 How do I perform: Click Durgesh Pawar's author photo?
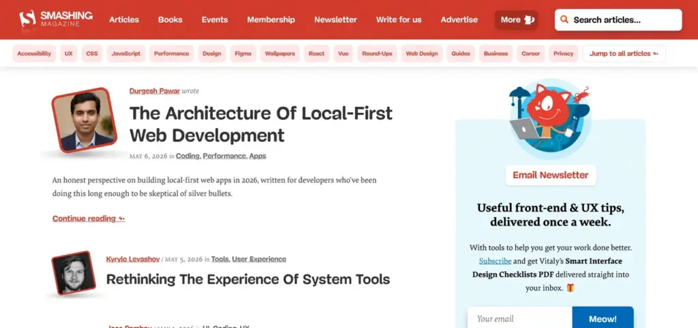[84, 120]
